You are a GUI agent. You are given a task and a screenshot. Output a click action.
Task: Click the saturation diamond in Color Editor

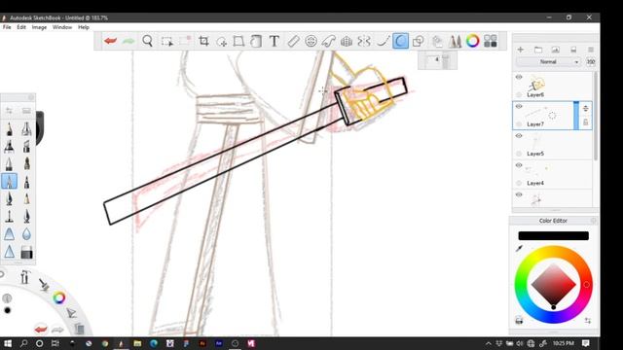click(x=553, y=284)
